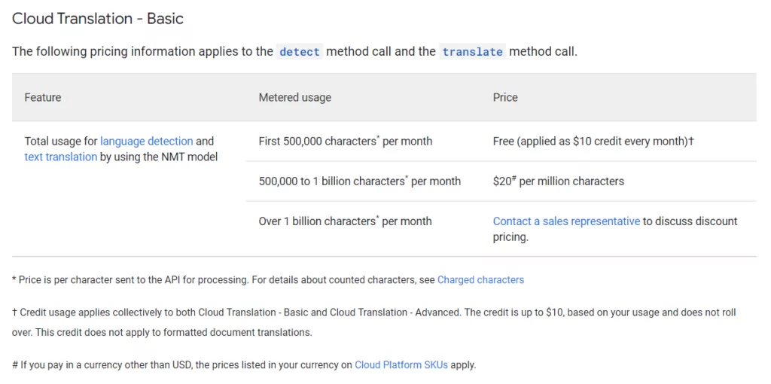Open the Cloud Platform SKUs link

click(401, 365)
